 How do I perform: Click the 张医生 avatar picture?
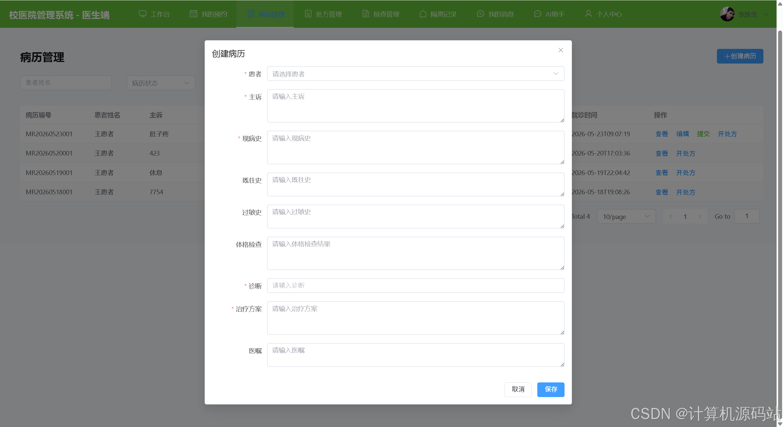click(x=727, y=14)
